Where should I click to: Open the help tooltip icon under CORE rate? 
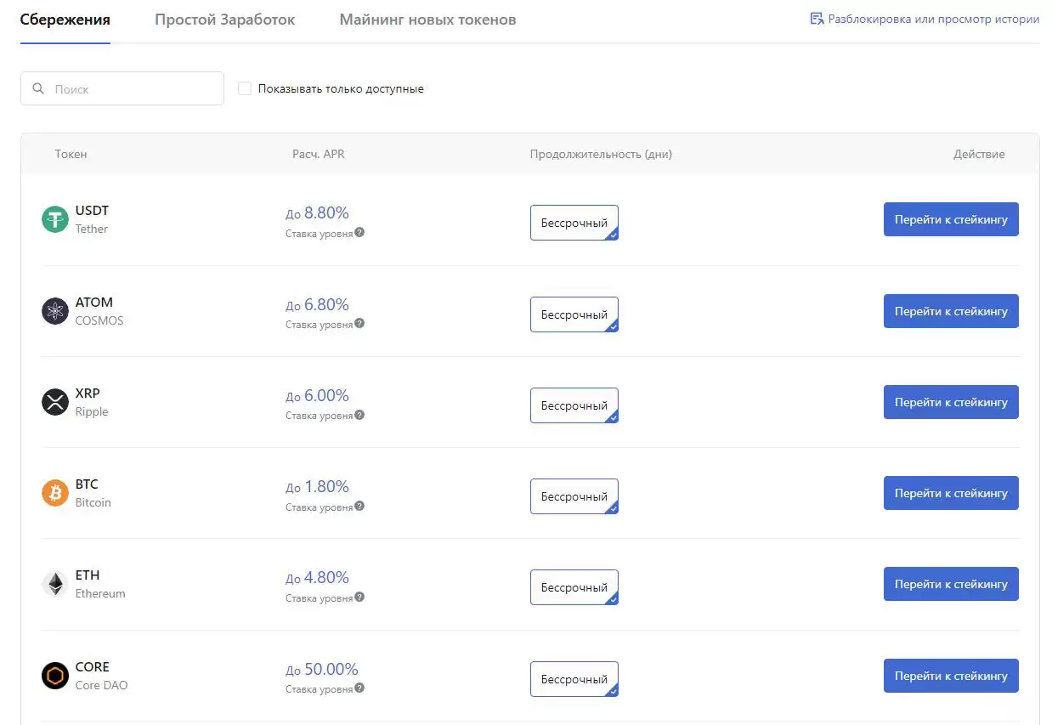tap(359, 688)
